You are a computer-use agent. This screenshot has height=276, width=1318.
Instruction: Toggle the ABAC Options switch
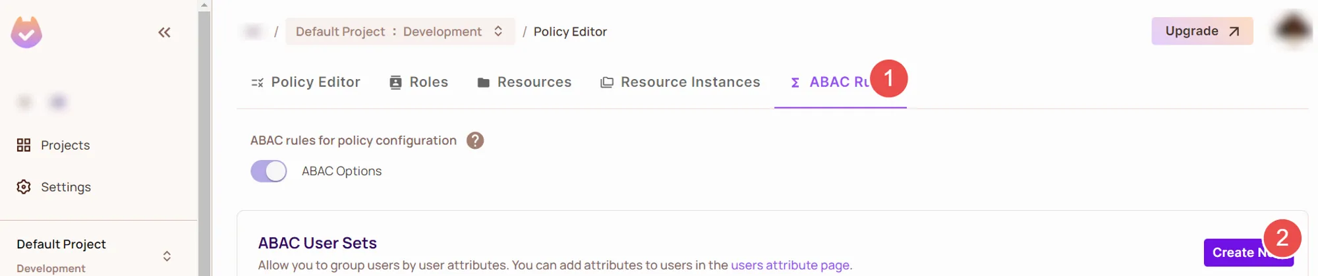tap(269, 171)
